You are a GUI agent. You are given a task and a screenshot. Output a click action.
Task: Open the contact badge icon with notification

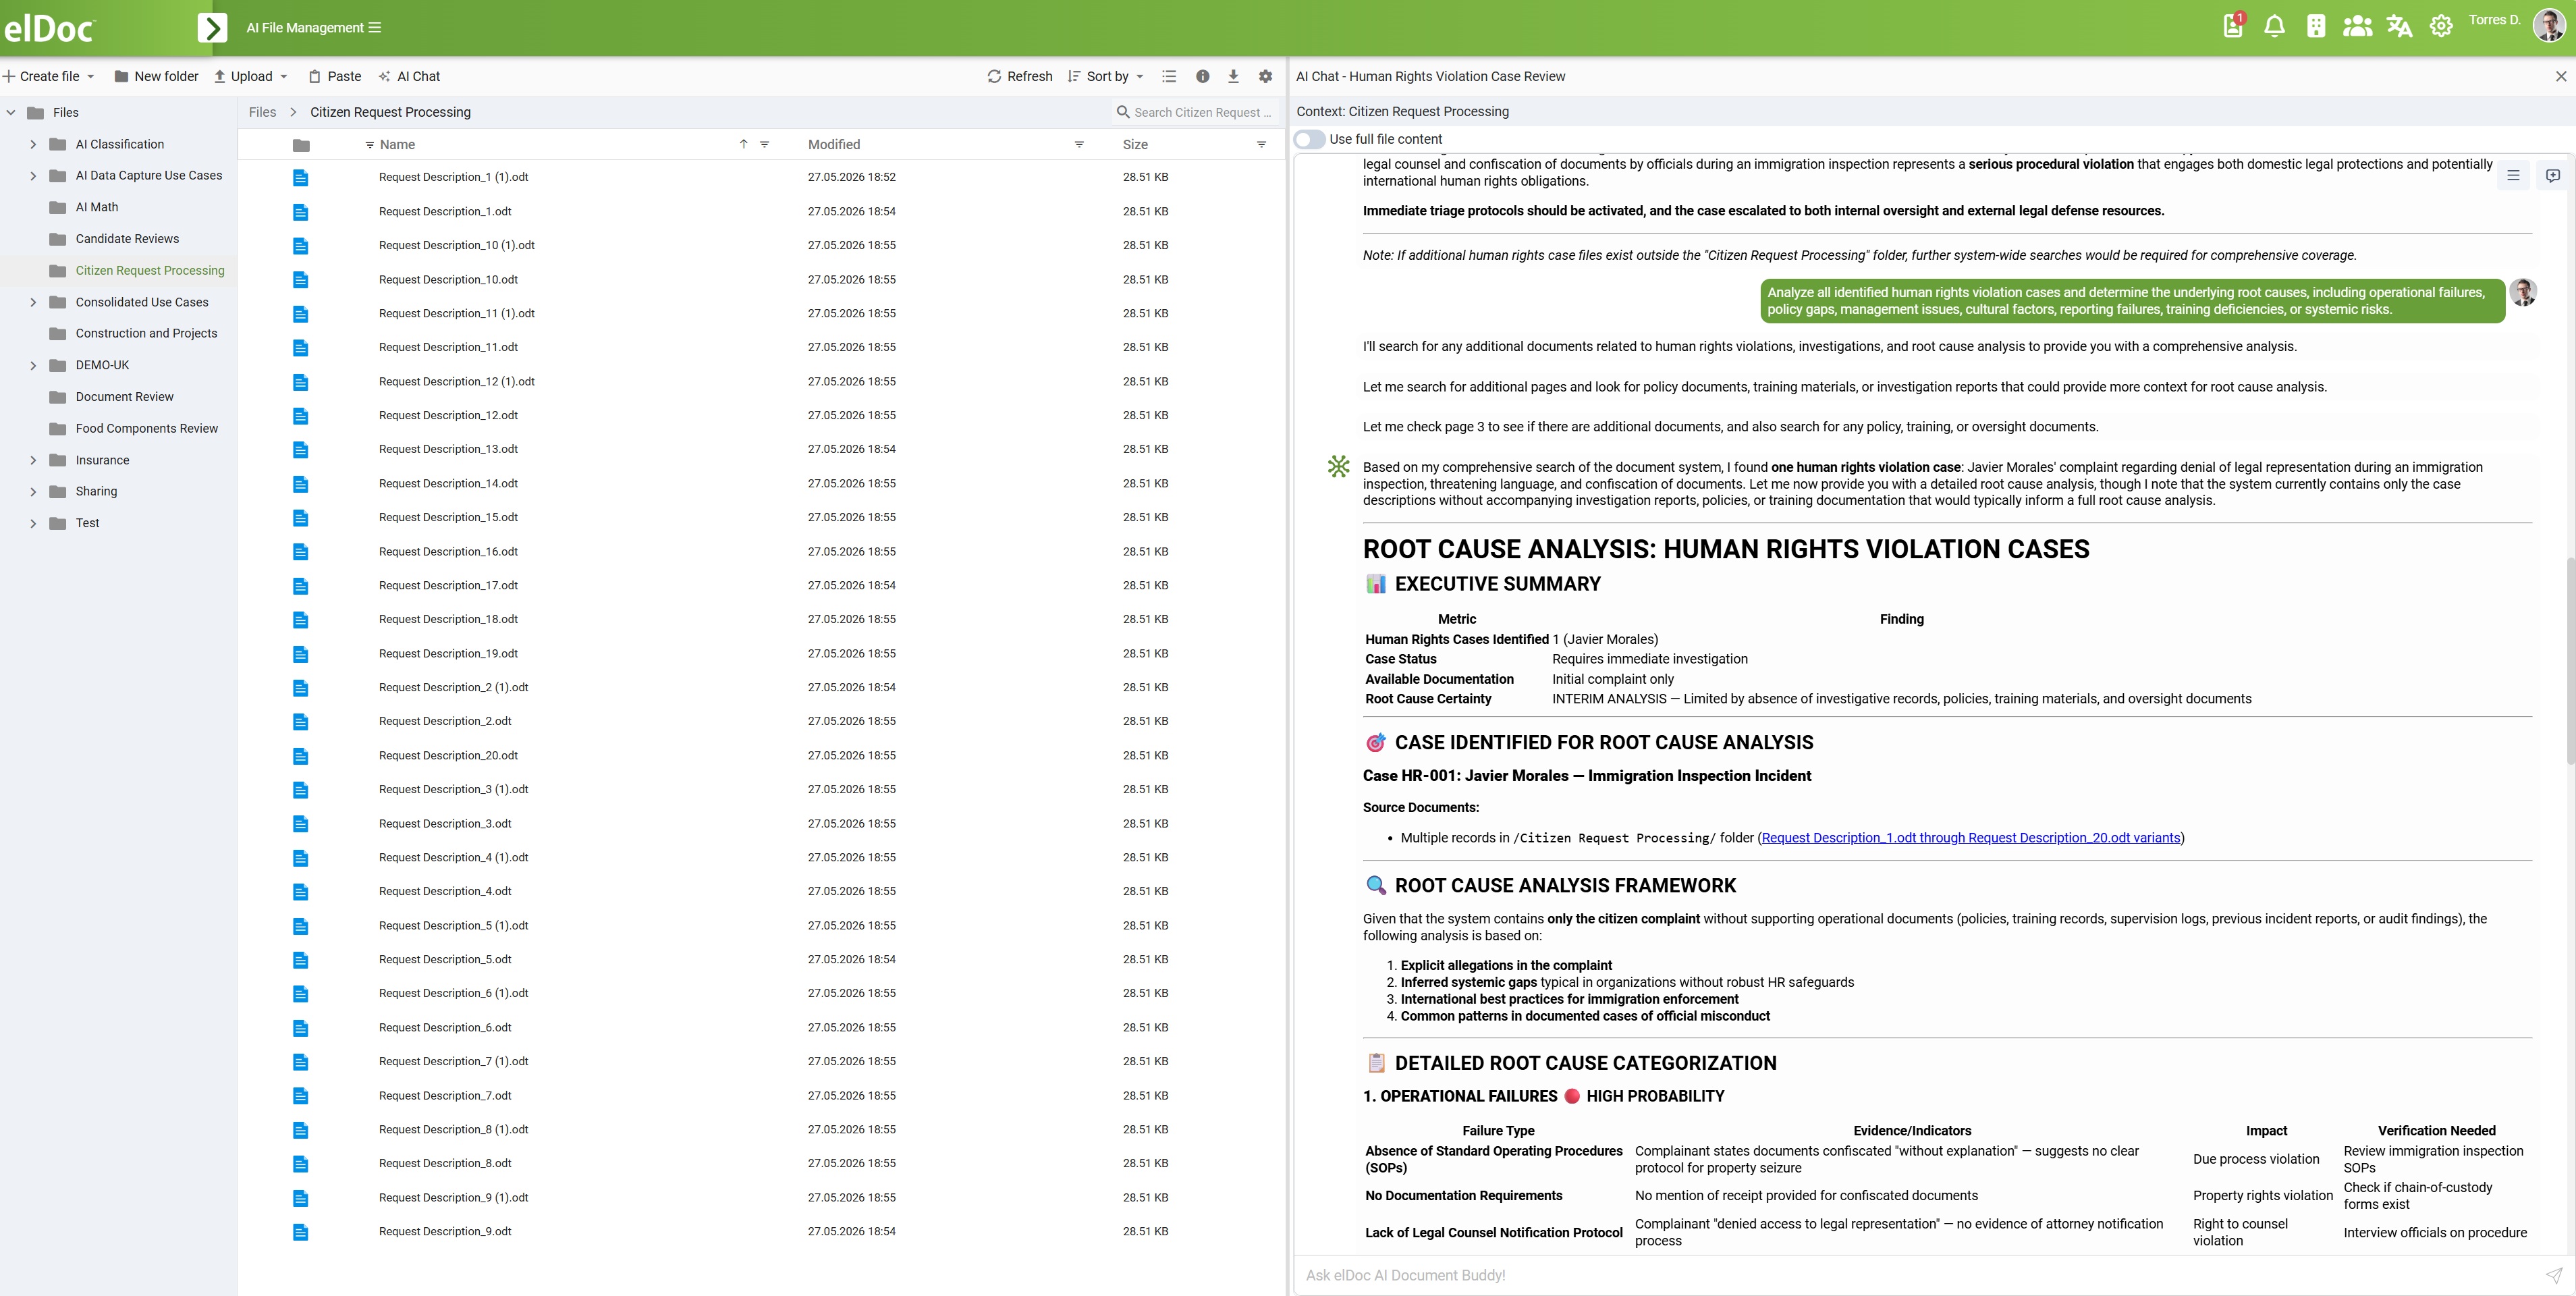tap(2233, 27)
